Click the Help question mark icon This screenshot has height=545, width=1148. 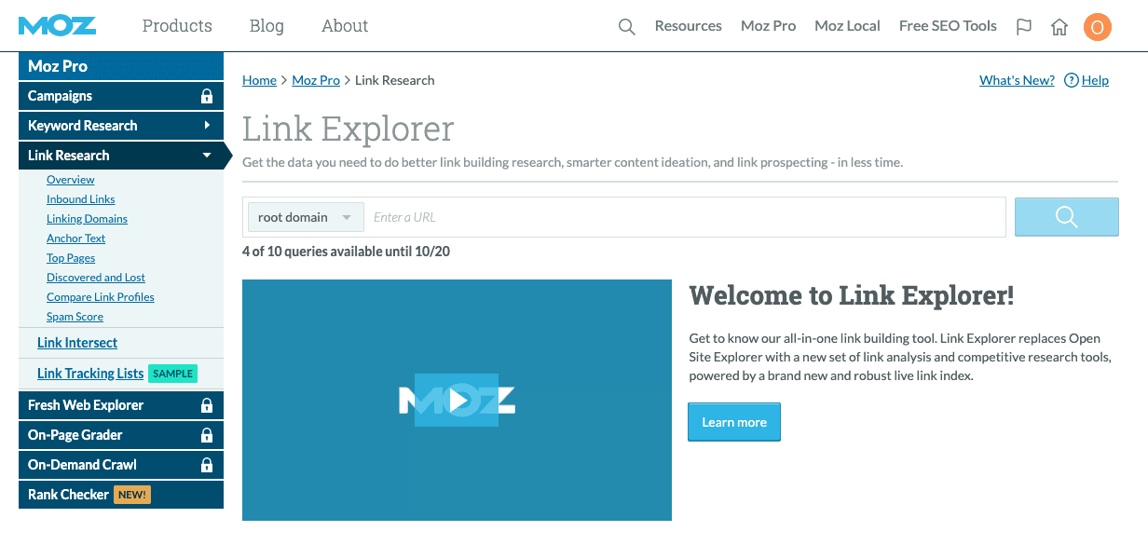coord(1072,80)
